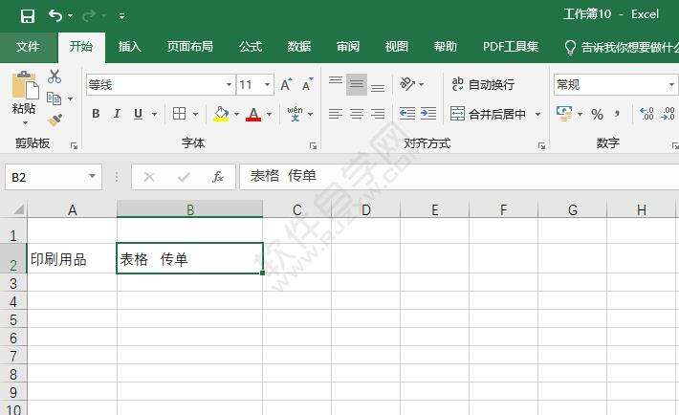
Task: Open the 公式 ribbon tab
Action: [x=251, y=46]
